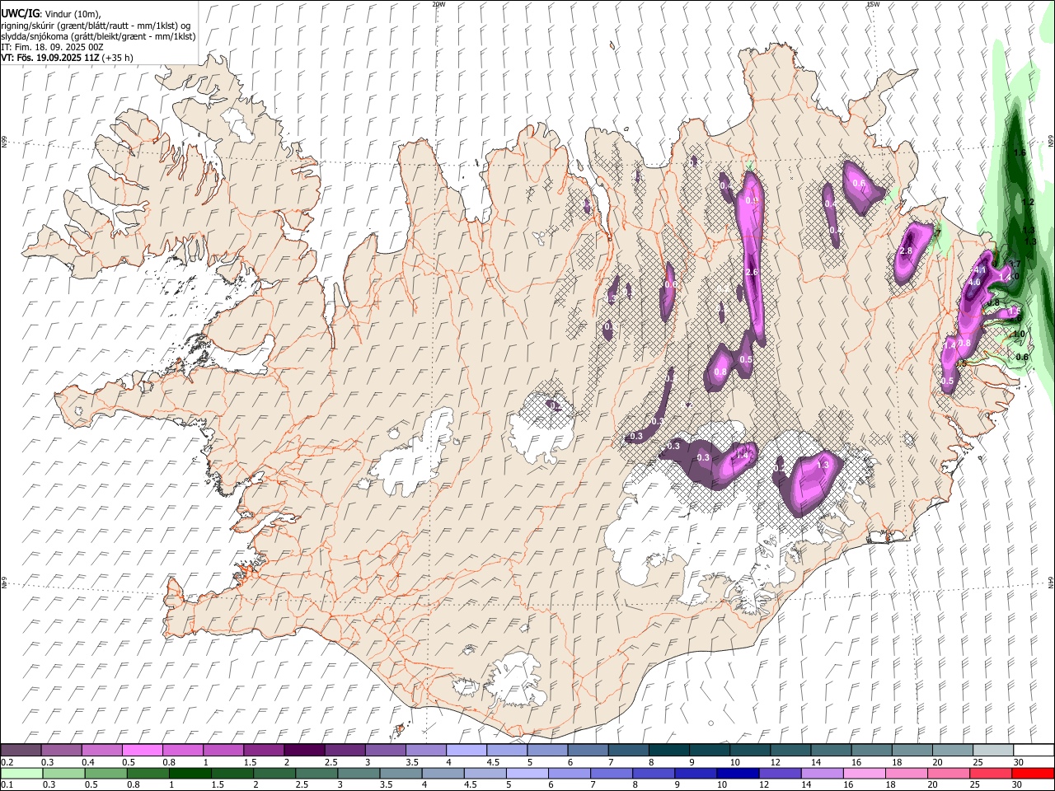Click the 3.7 value on the east coast
The height and width of the screenshot is (791, 1055).
pyautogui.click(x=1015, y=264)
